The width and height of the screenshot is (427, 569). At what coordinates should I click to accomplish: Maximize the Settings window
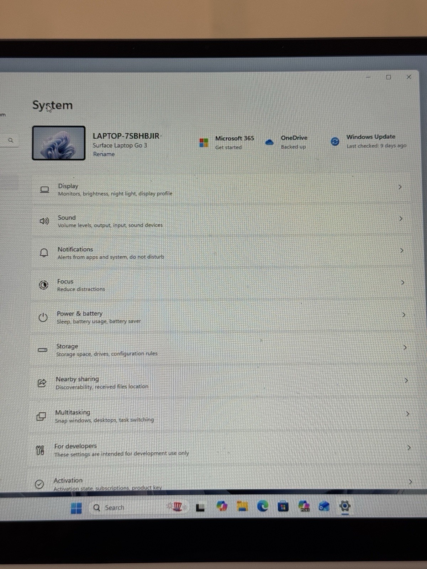388,77
